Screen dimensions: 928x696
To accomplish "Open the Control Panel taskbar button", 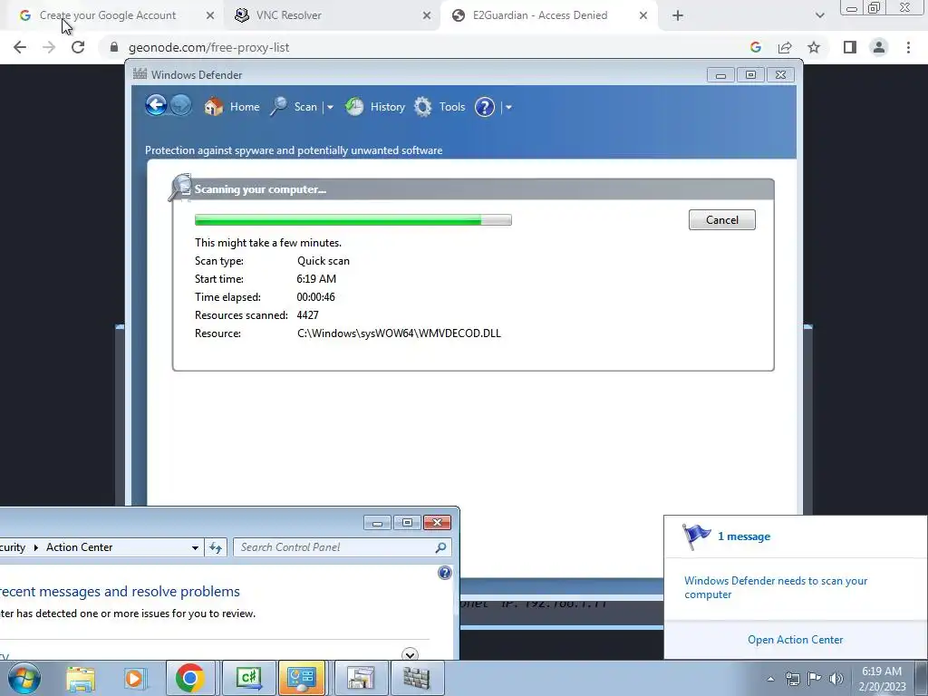I will 303,678.
